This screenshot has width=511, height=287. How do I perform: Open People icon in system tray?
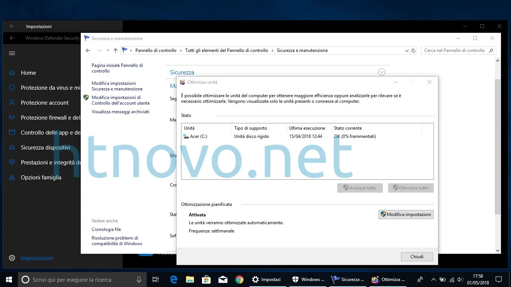[420, 280]
